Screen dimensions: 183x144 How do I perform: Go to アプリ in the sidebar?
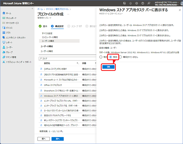point(6,33)
